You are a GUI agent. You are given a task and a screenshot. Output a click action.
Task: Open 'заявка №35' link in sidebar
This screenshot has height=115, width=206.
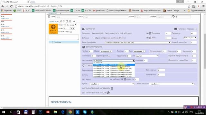tap(5, 27)
